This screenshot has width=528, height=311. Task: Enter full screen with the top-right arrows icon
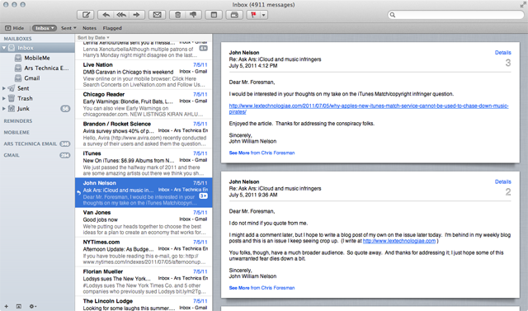pos(523,4)
